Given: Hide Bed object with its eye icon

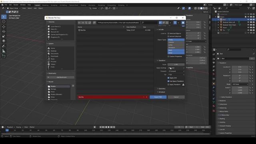Looking at the screenshot, I should pos(248,20).
